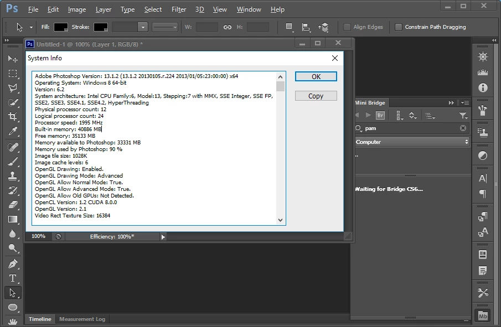The height and width of the screenshot is (327, 501).
Task: Open the Character panel icon
Action: pos(483,178)
